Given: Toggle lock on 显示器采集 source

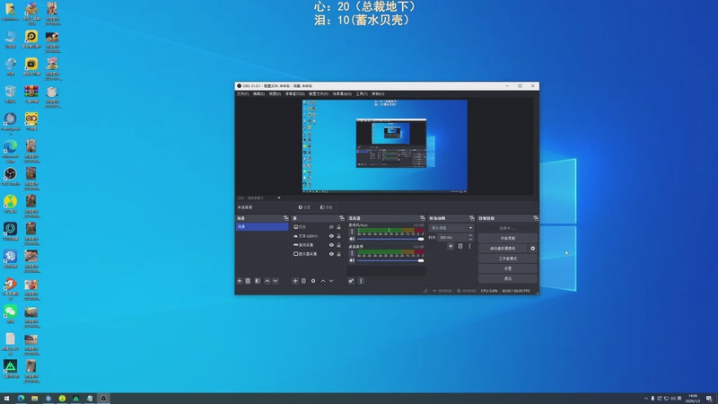Looking at the screenshot, I should point(339,254).
